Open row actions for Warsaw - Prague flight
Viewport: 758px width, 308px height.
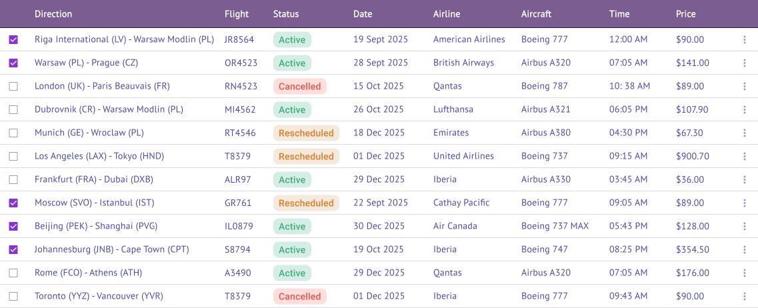745,63
